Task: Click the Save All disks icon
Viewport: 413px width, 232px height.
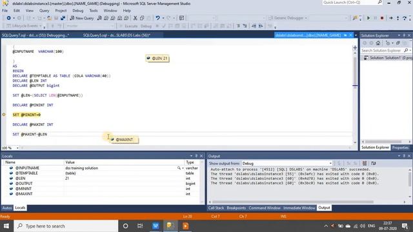Action: [63, 18]
